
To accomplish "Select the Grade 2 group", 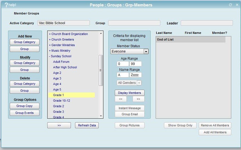I will [58, 106].
